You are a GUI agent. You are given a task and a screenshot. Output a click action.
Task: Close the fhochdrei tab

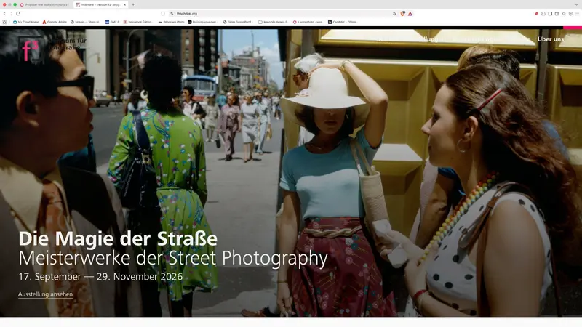(x=124, y=5)
